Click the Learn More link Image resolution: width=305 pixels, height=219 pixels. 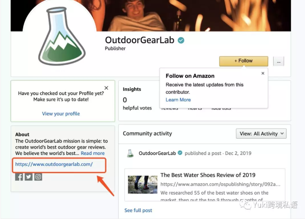click(x=178, y=100)
